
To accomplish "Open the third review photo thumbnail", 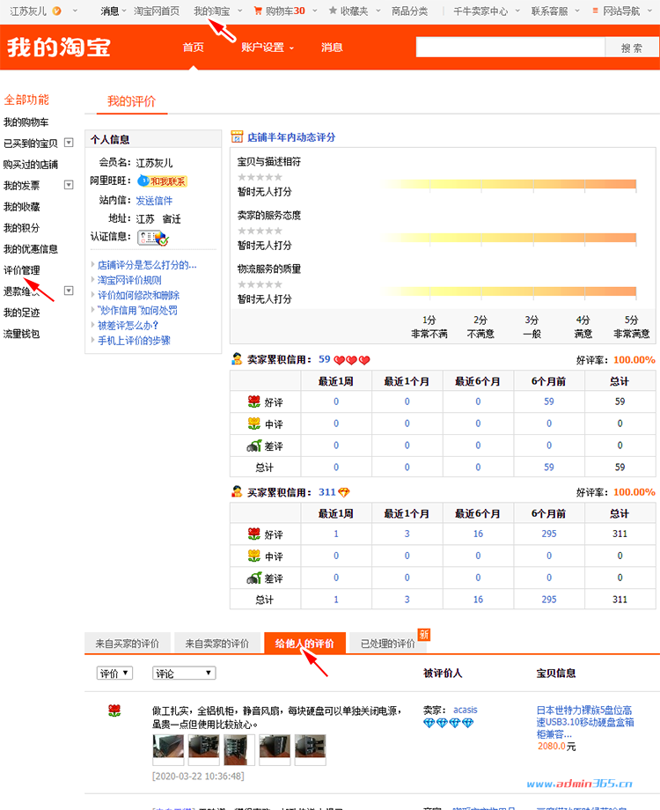I will (239, 749).
